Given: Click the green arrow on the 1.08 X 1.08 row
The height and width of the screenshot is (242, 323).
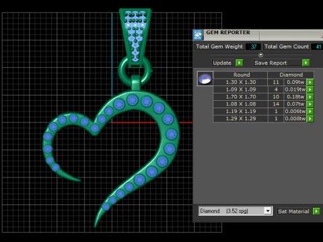Looking at the screenshot, I should [x=310, y=104].
